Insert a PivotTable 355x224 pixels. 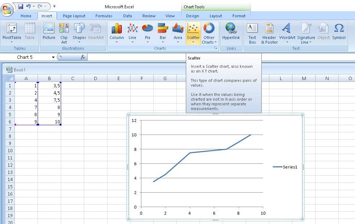point(12,33)
